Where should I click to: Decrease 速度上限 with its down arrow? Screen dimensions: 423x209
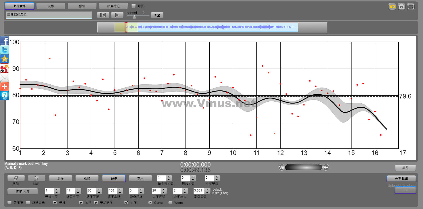[120, 192]
